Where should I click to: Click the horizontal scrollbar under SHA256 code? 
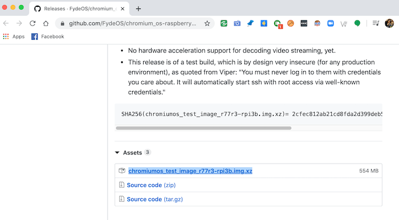[203, 128]
